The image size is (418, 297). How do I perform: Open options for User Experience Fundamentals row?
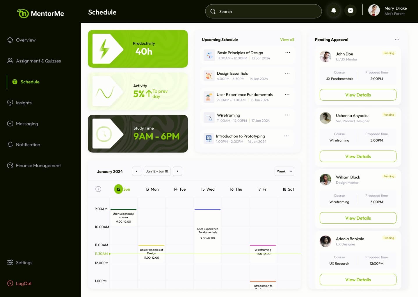[287, 94]
